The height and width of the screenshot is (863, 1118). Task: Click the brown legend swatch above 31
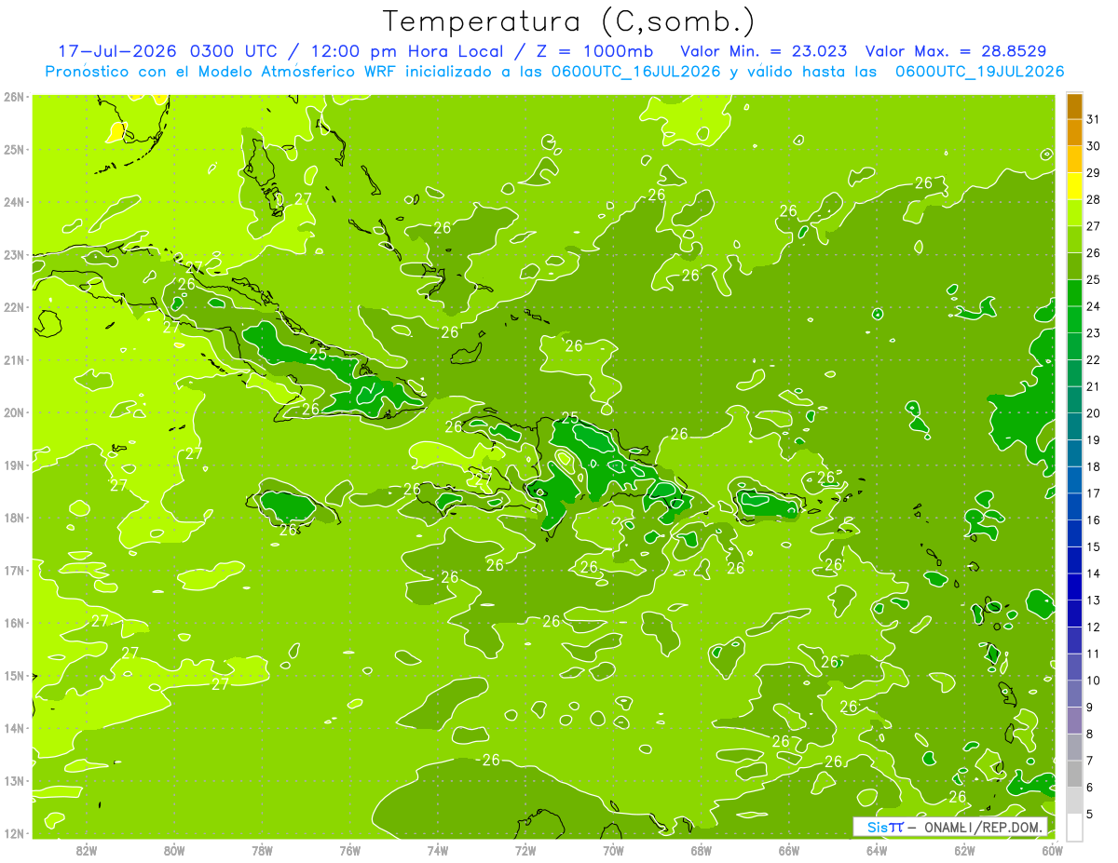pos(1075,105)
